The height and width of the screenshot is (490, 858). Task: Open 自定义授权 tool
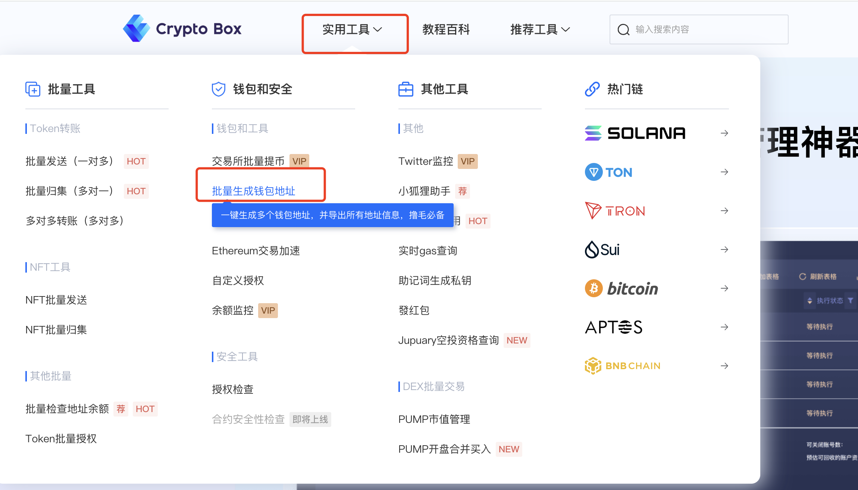(238, 280)
